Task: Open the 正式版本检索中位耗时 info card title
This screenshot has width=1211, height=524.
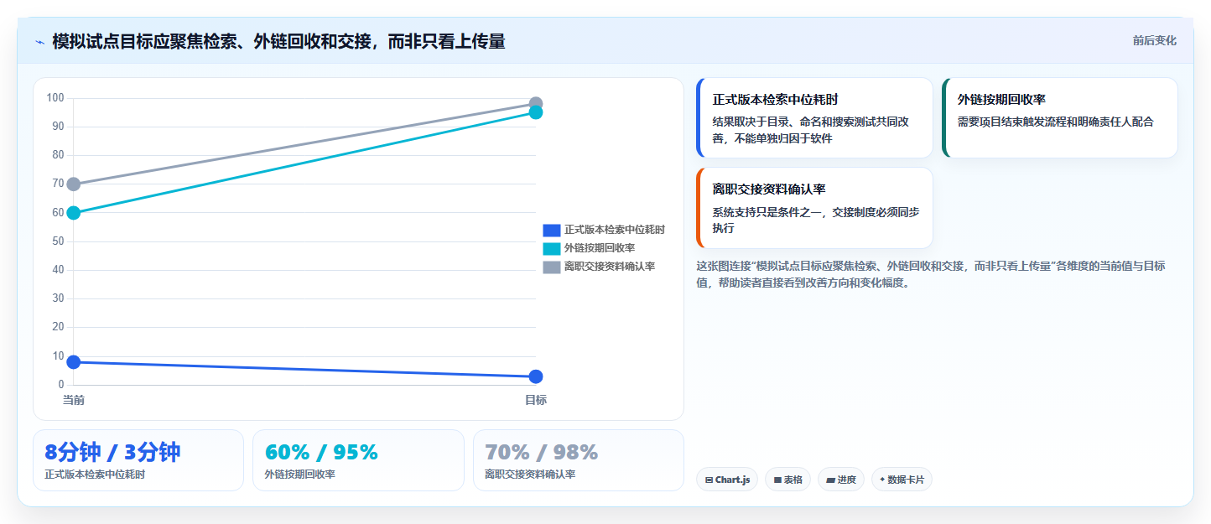Action: (x=775, y=99)
